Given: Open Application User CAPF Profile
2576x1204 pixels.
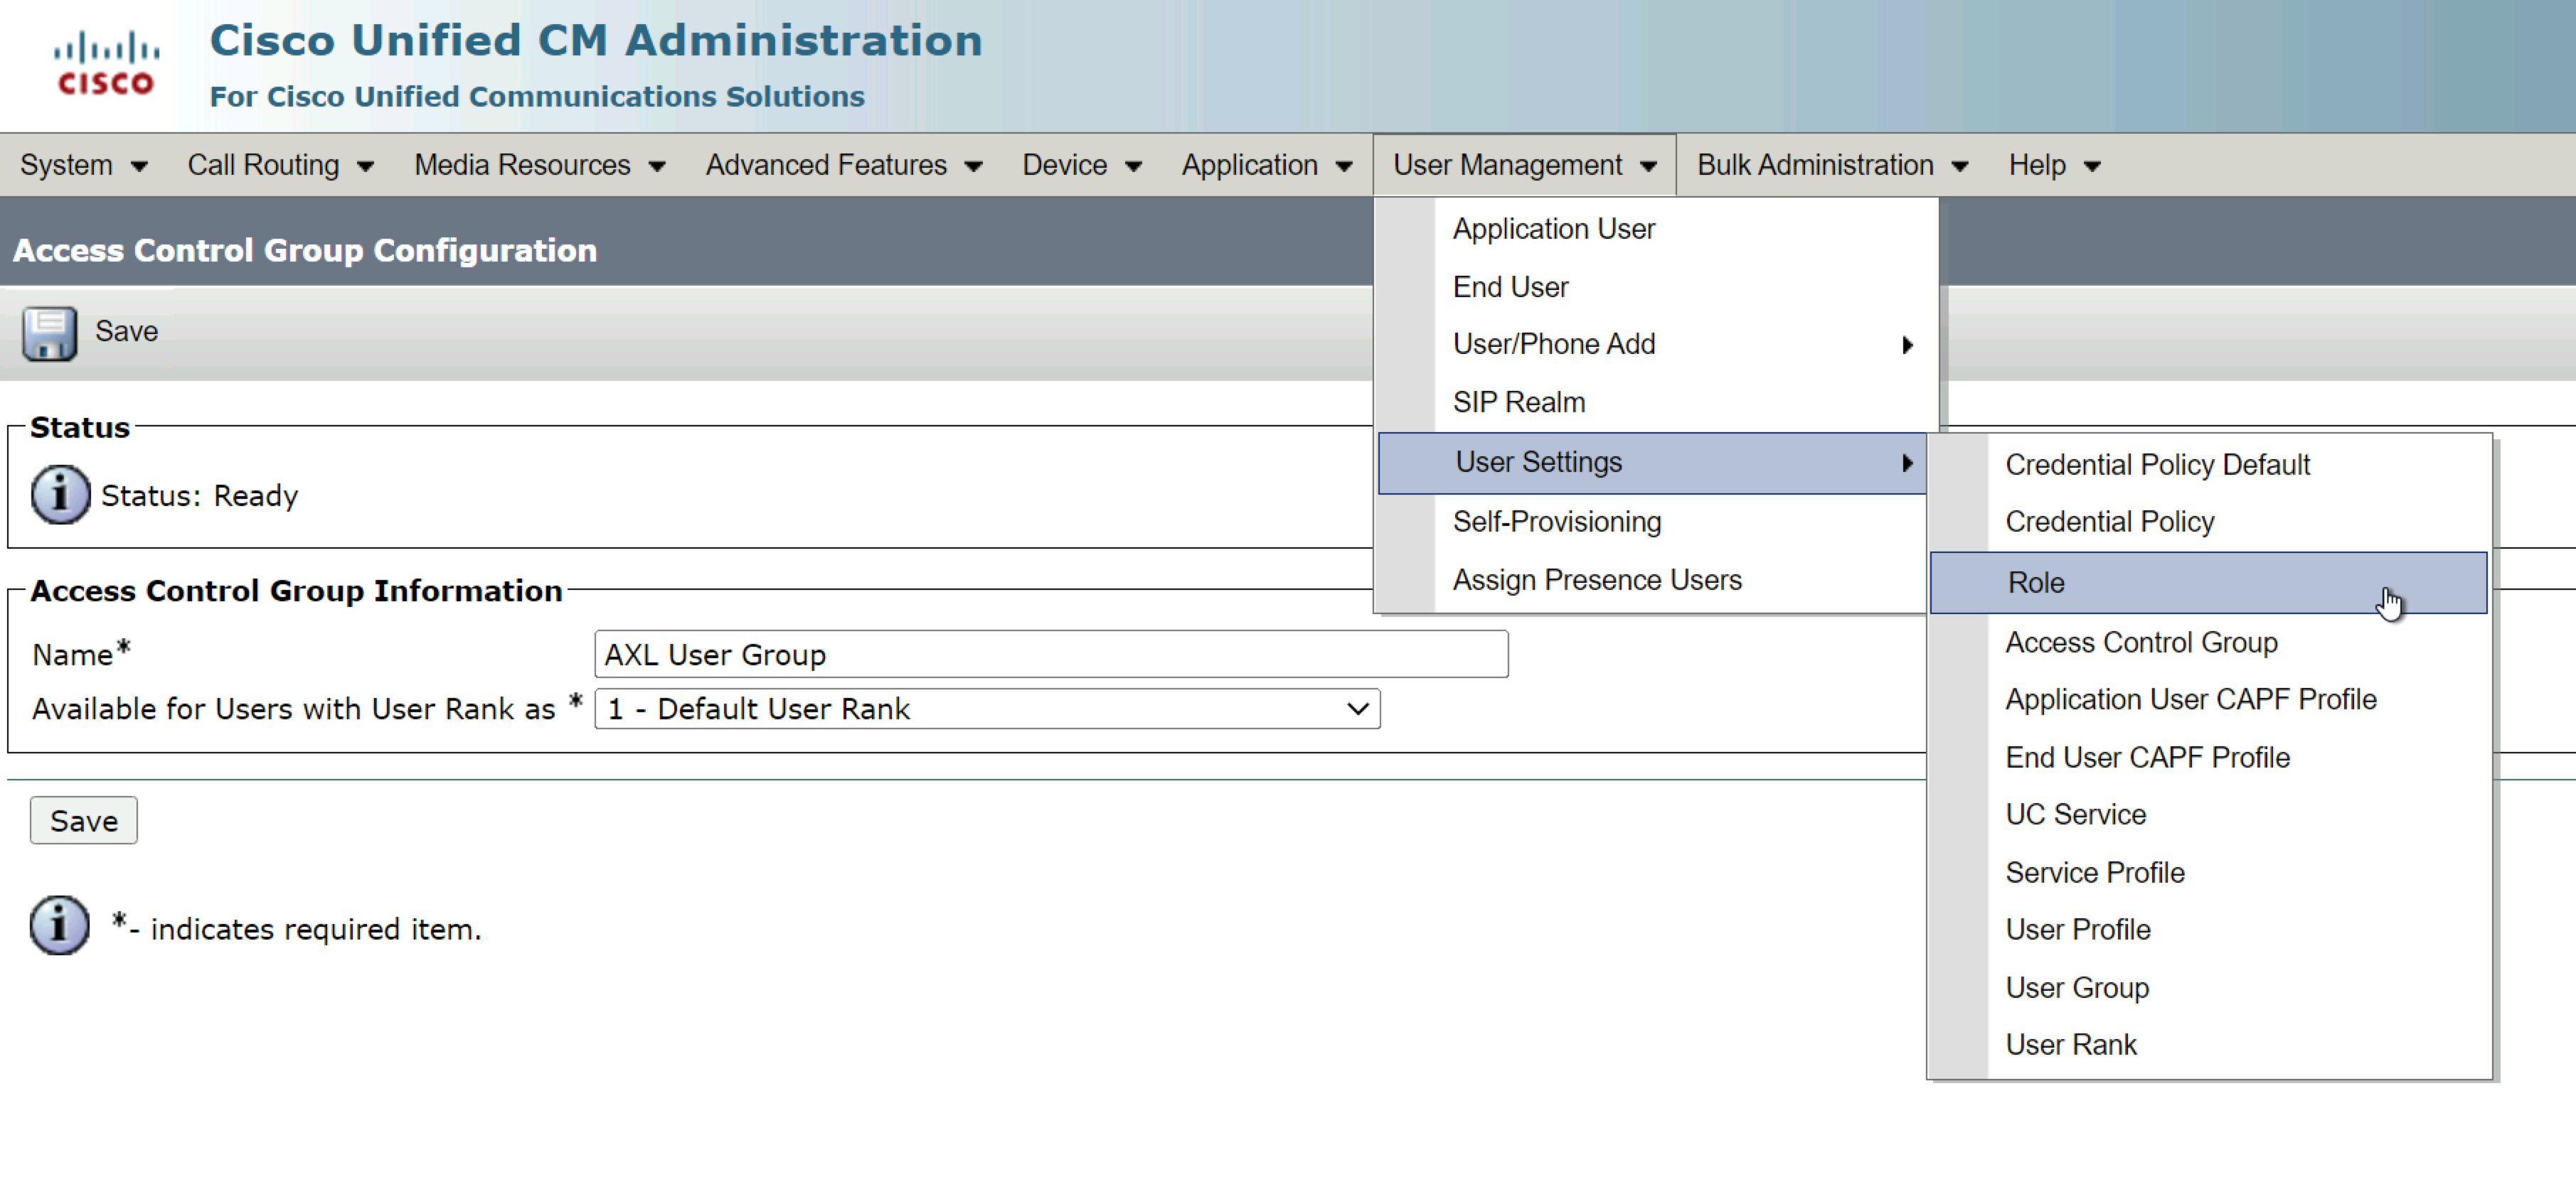Looking at the screenshot, I should tap(2208, 699).
